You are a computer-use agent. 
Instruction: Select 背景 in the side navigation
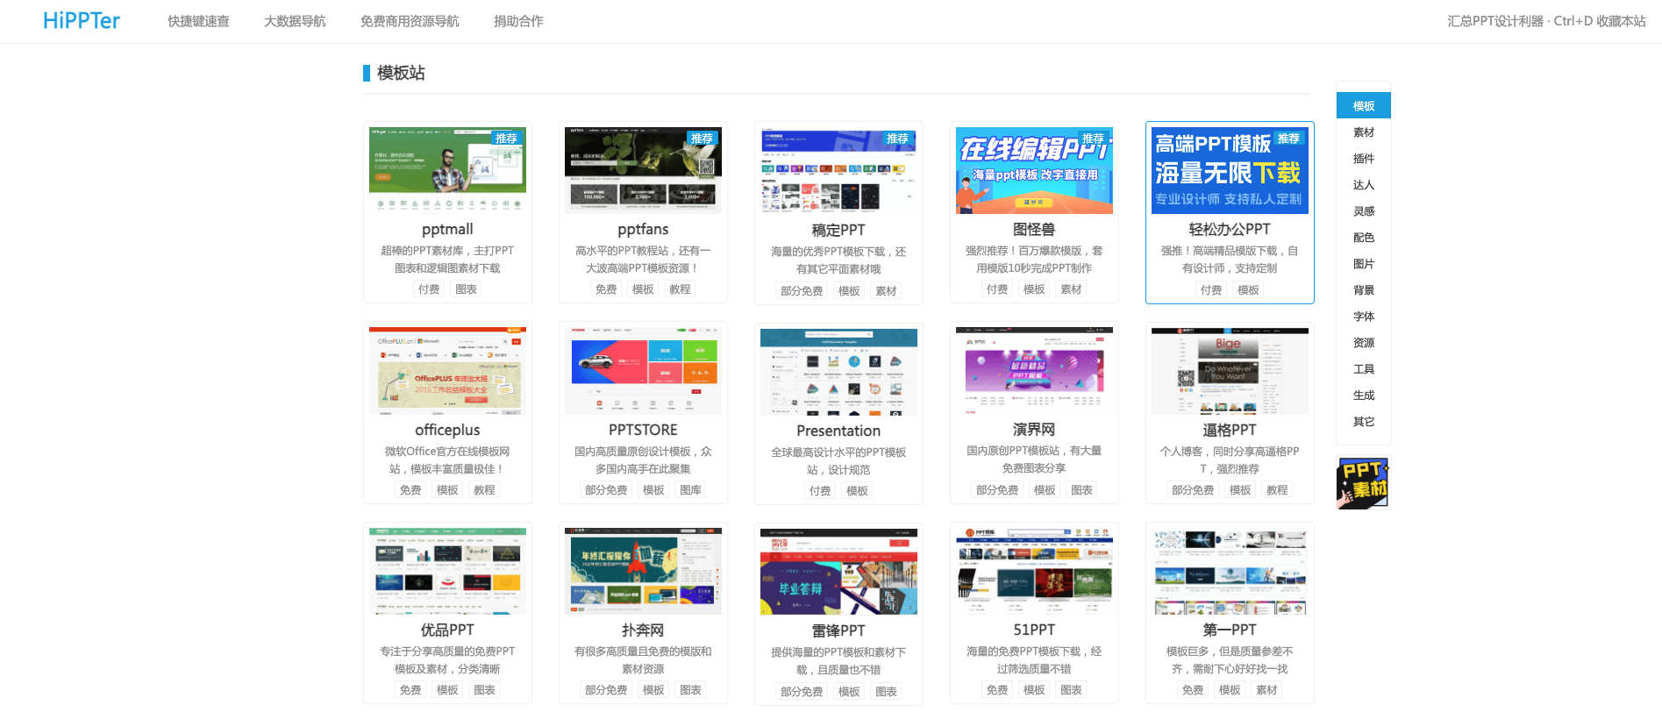click(1364, 290)
